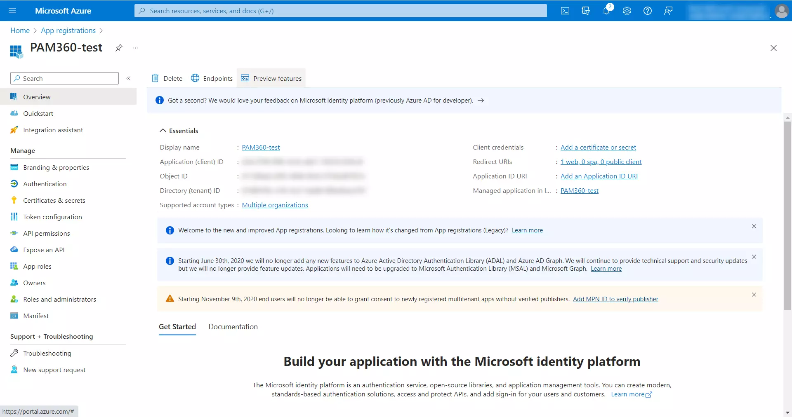Pin PAM360-test to dashboard
This screenshot has width=792, height=417.
click(119, 48)
